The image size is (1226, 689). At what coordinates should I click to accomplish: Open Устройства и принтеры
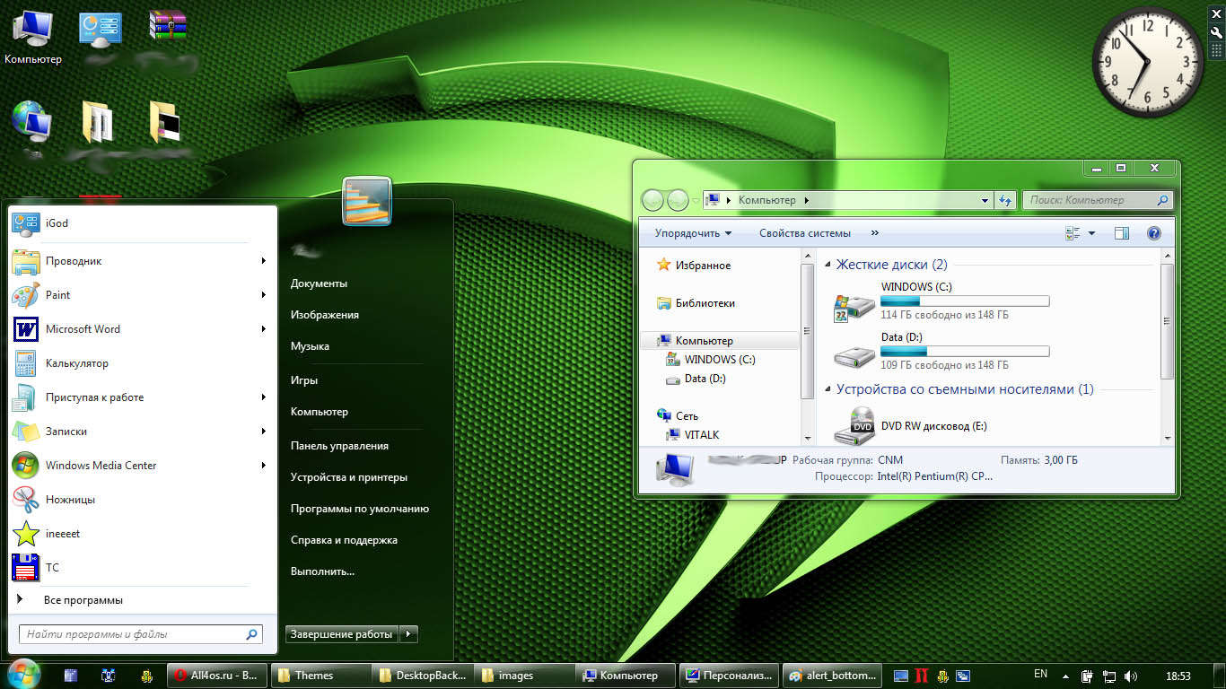pyautogui.click(x=349, y=477)
